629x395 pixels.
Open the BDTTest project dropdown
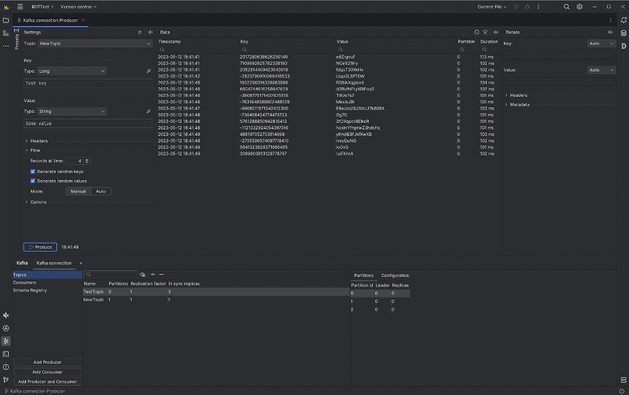tap(42, 7)
